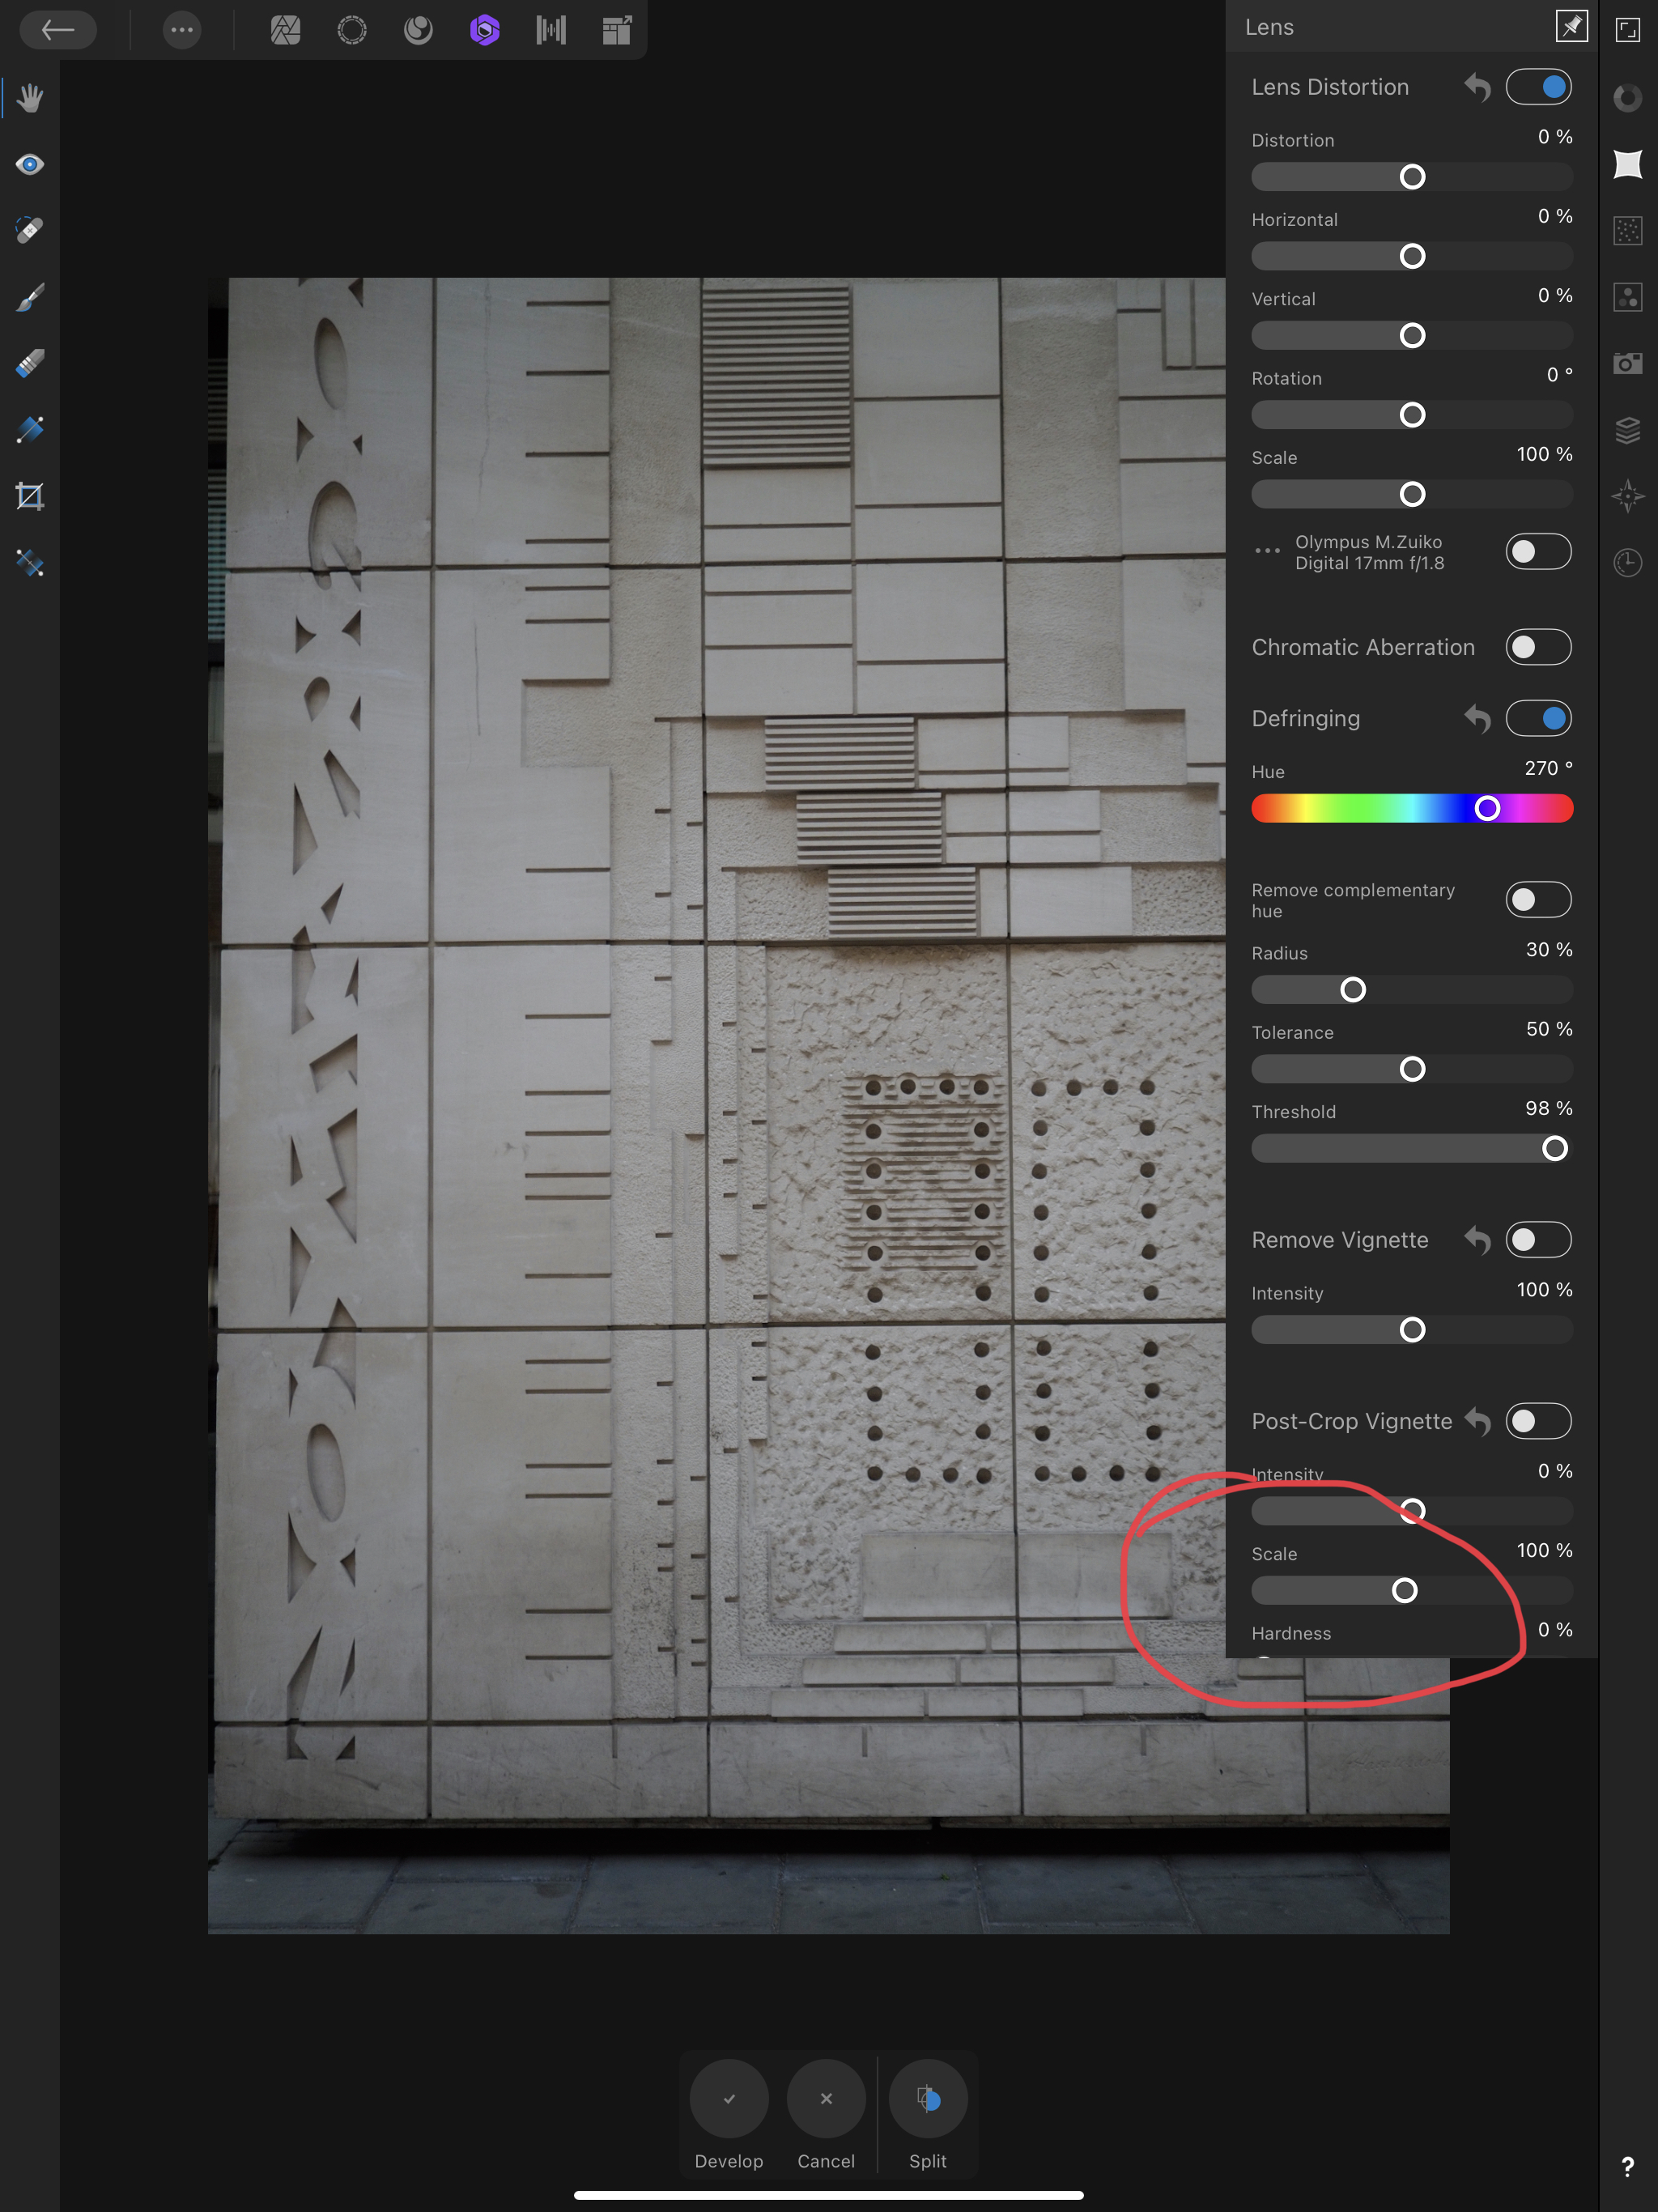Enable the Remove Vignette switch

pyautogui.click(x=1538, y=1240)
